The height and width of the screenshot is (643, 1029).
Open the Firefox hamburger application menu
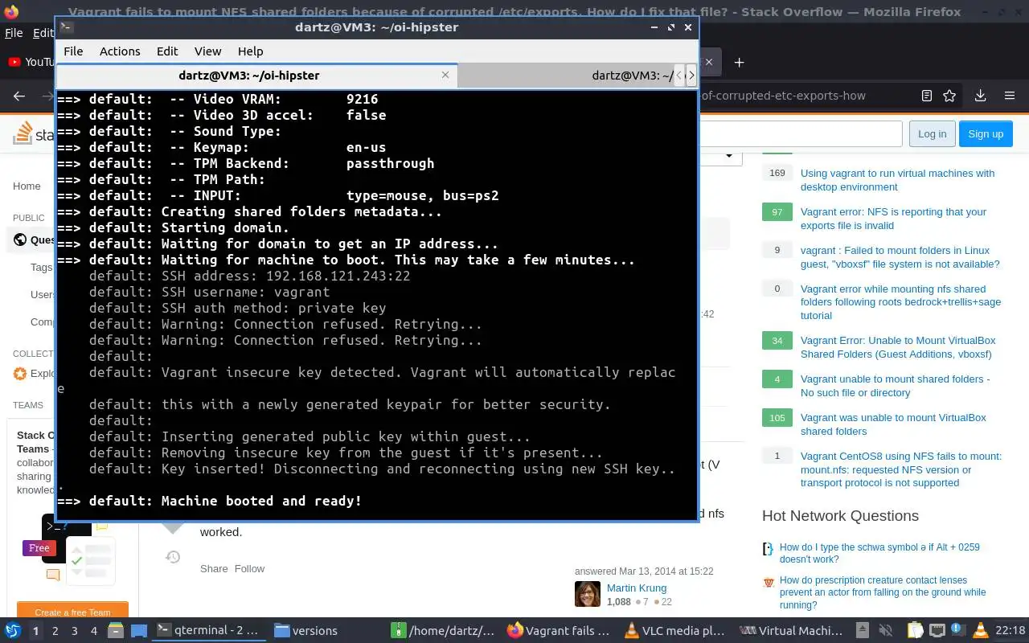(x=1010, y=96)
